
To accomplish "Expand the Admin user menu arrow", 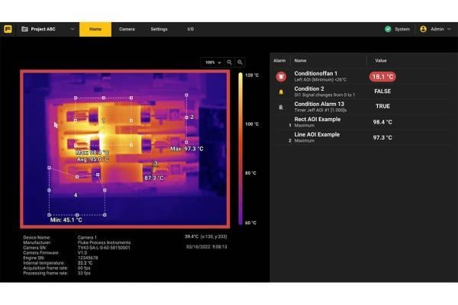I will 450,29.
